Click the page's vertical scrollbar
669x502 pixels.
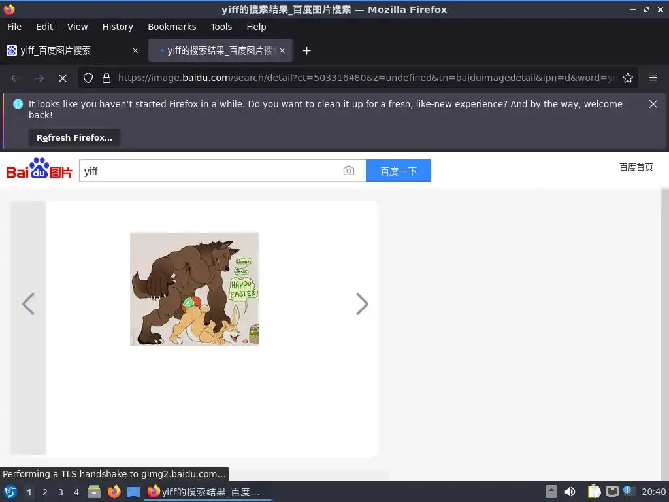[x=664, y=334]
